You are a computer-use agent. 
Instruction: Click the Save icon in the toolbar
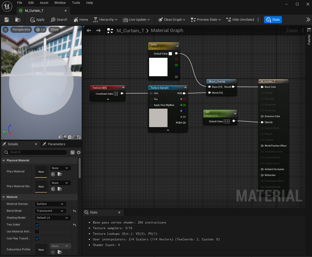coord(7,20)
